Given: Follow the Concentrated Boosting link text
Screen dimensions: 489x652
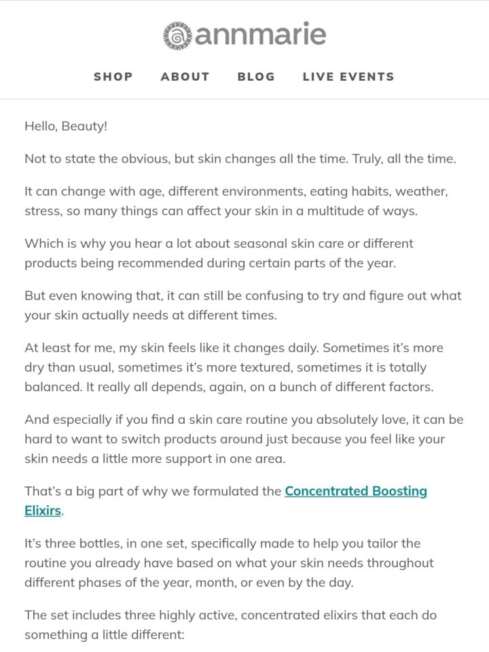Looking at the screenshot, I should point(356,491).
